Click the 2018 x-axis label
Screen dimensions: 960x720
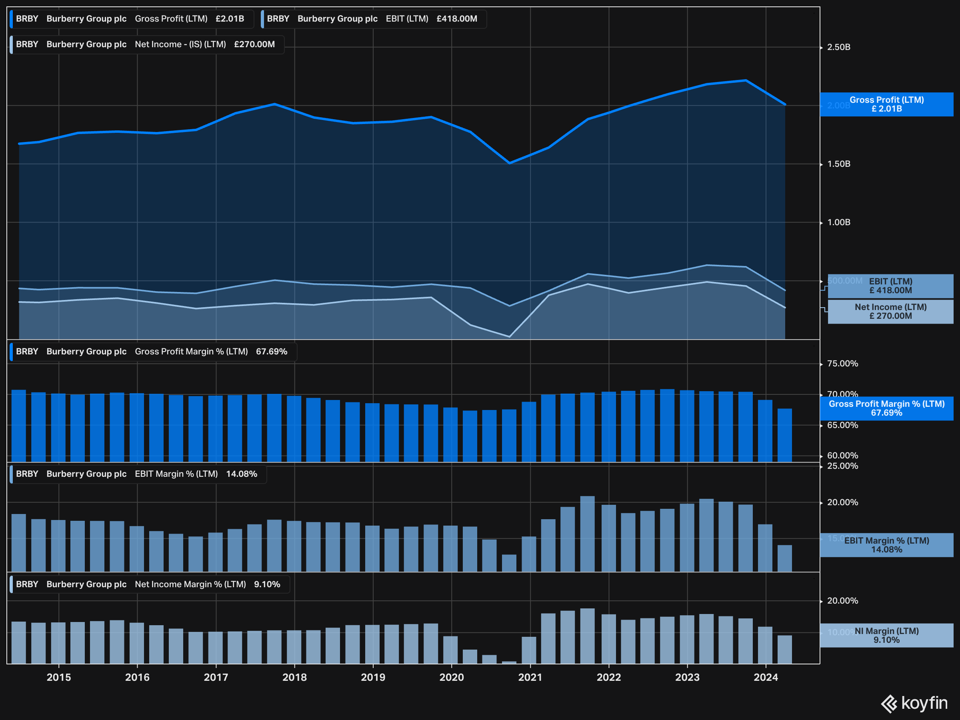tap(294, 677)
